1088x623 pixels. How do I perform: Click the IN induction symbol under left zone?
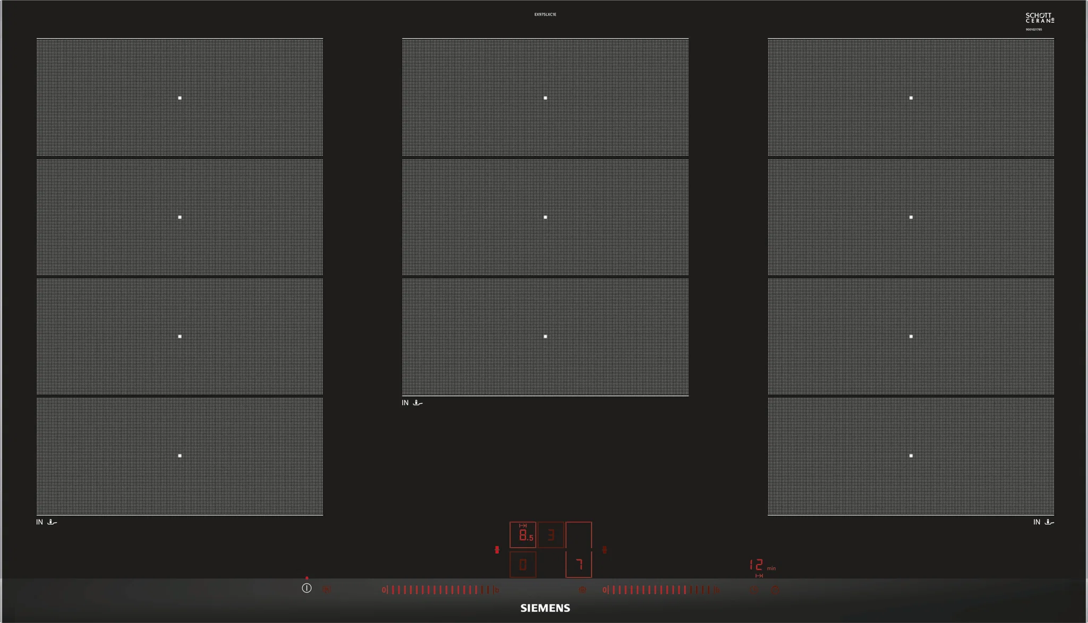click(x=40, y=522)
